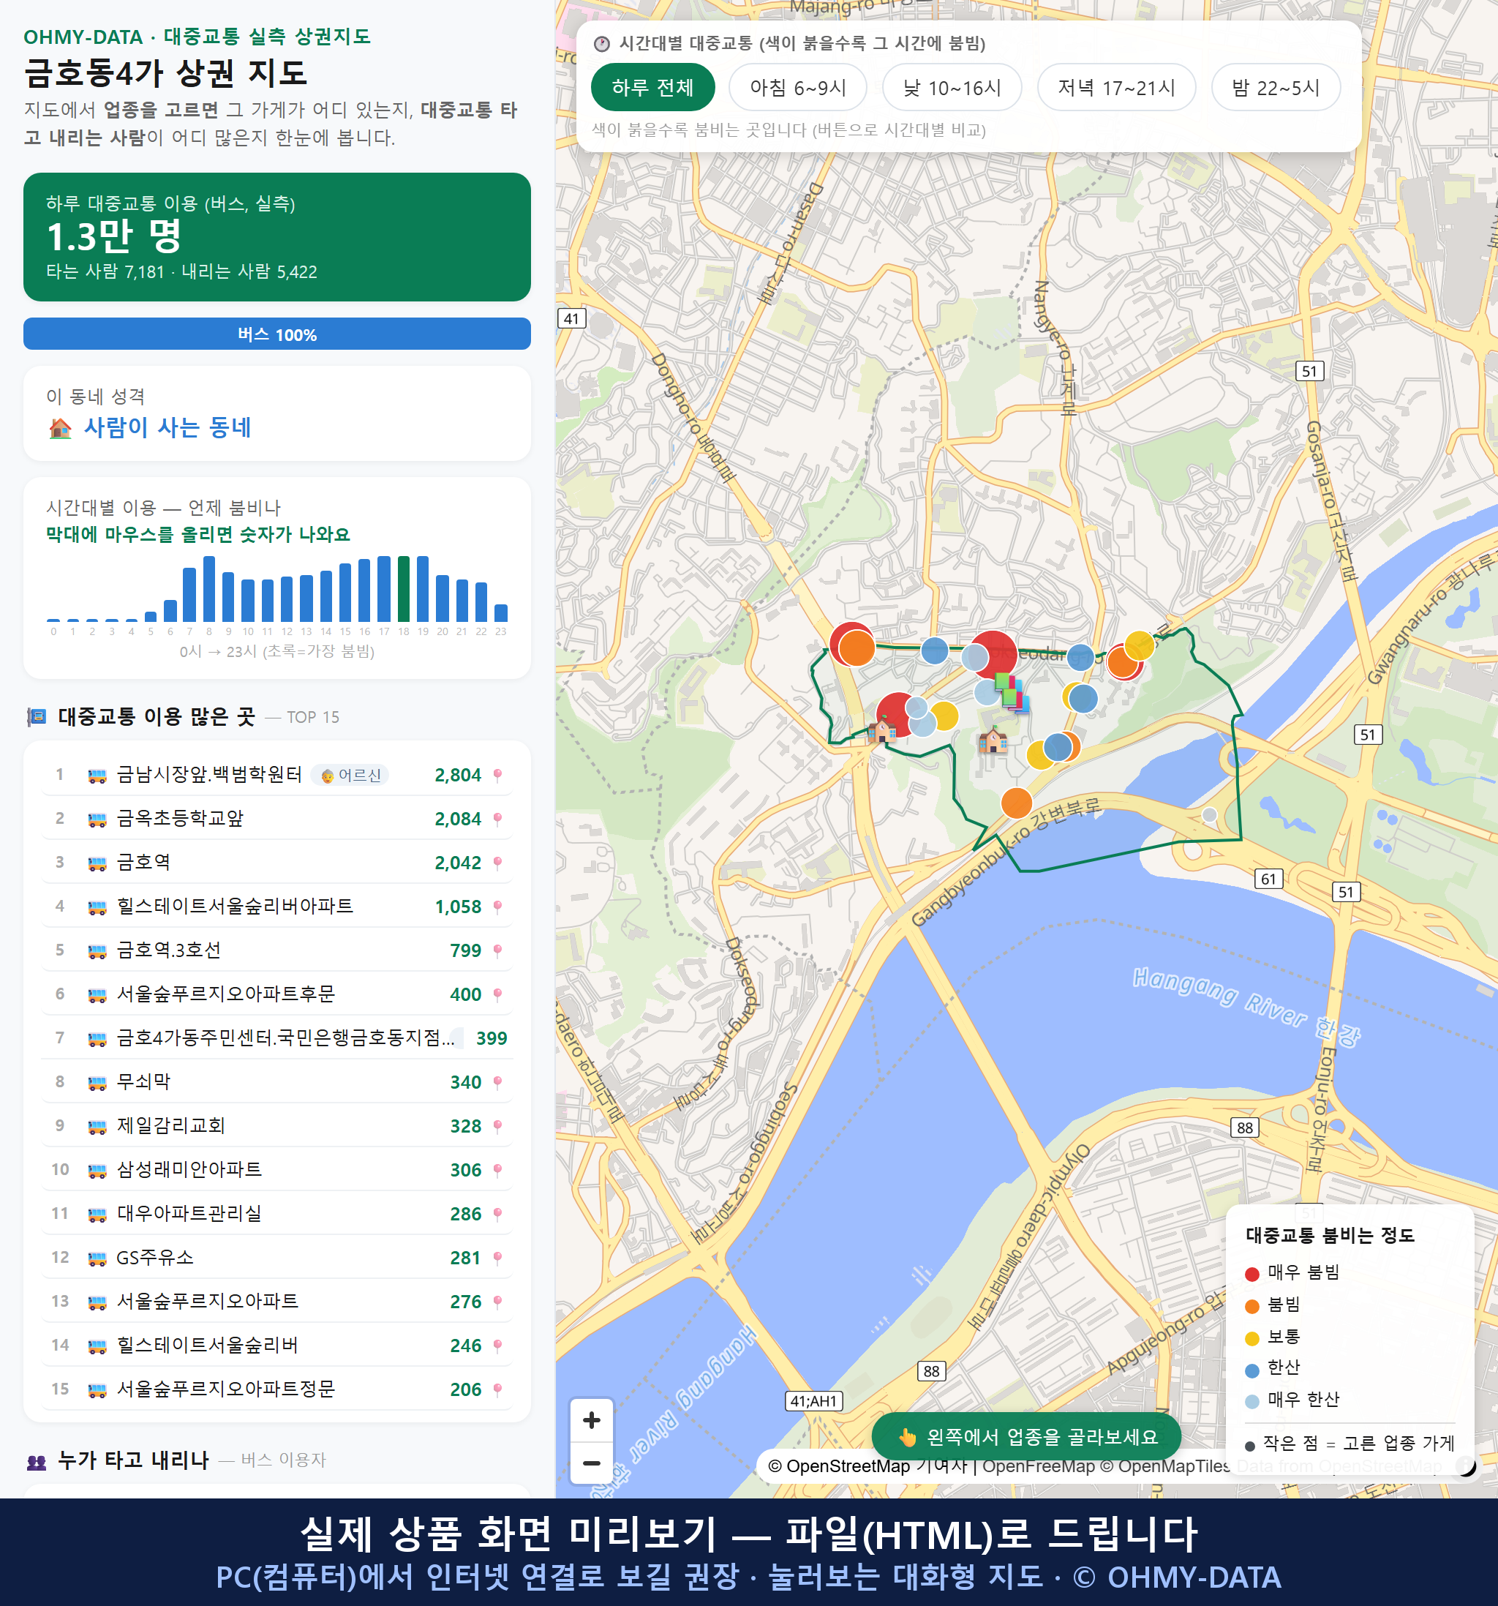Click the green 18시 peak bar

click(403, 588)
